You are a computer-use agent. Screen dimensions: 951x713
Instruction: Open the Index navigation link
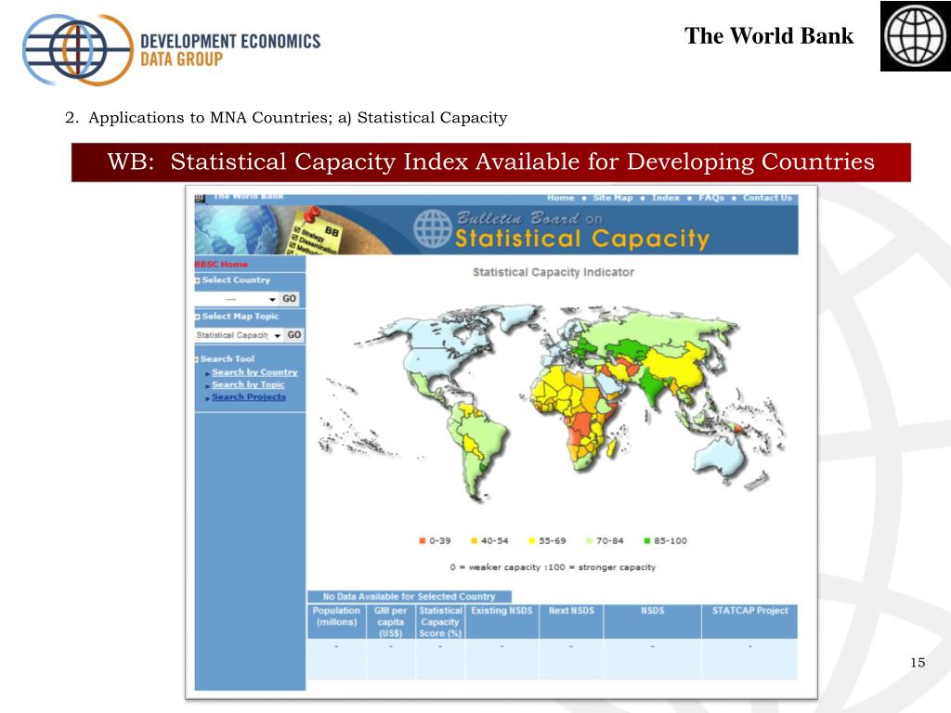click(x=665, y=198)
